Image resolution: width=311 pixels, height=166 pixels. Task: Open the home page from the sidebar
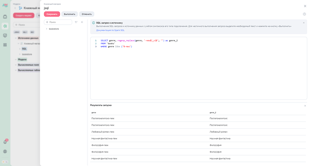tap(5, 17)
